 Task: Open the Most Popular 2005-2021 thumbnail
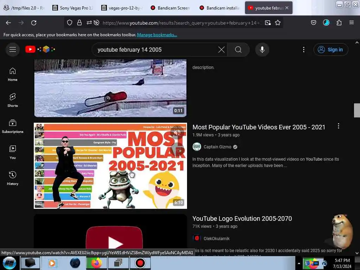point(110,166)
